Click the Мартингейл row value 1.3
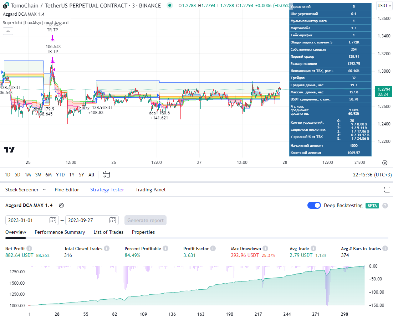This screenshot has height=320, width=393. tap(354, 28)
